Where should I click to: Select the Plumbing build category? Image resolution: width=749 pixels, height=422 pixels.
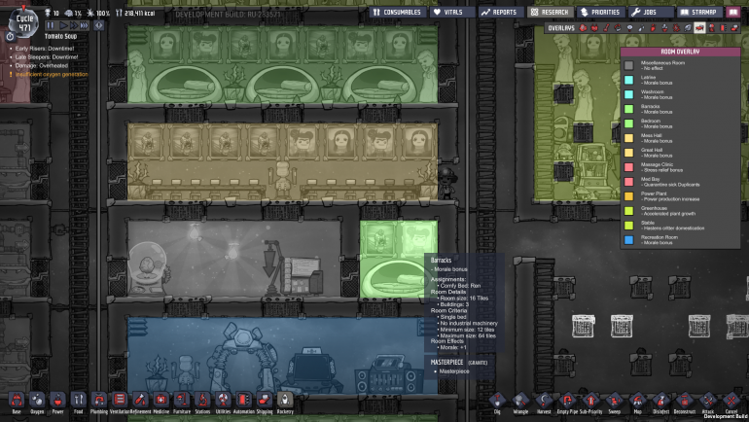[x=98, y=400]
